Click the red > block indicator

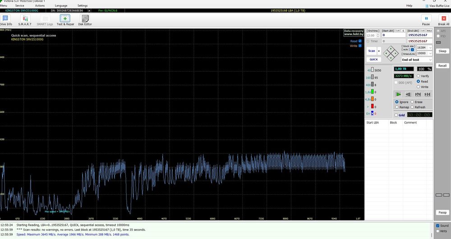click(373, 106)
